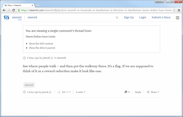Bookmark this page with the star icon
The image size is (183, 117).
click(x=174, y=10)
